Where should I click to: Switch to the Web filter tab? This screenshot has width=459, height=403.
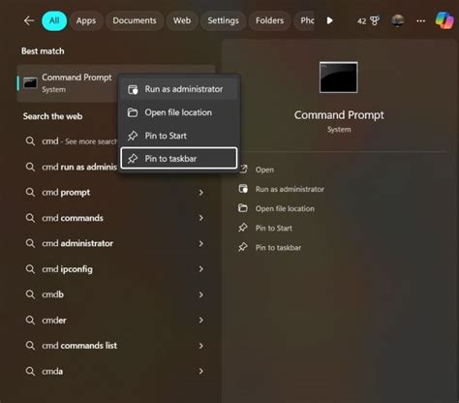pyautogui.click(x=182, y=20)
